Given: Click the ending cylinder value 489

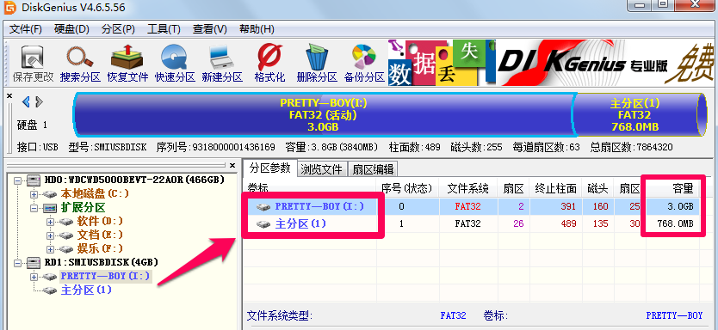Looking at the screenshot, I should [568, 224].
